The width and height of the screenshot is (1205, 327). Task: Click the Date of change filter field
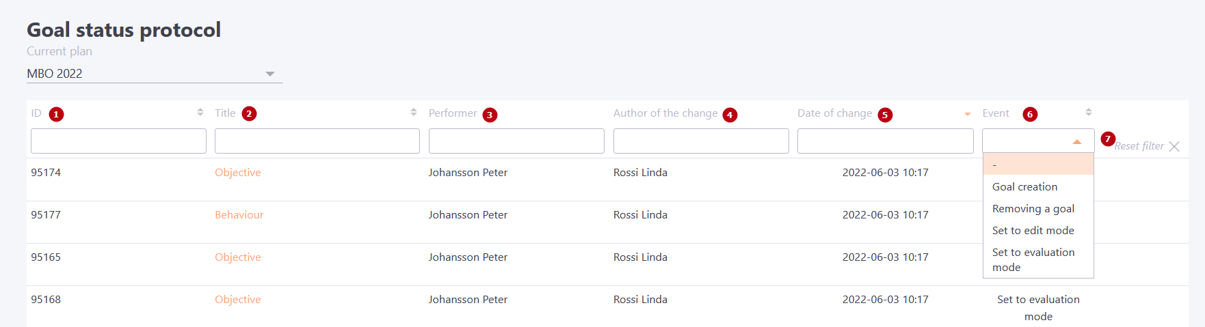886,141
